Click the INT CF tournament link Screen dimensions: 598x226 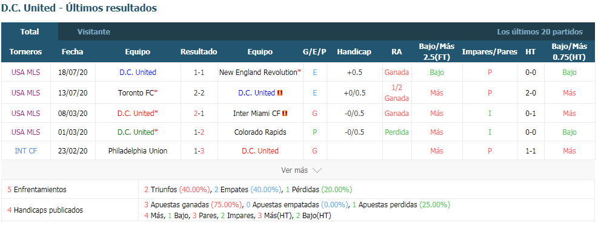[25, 151]
